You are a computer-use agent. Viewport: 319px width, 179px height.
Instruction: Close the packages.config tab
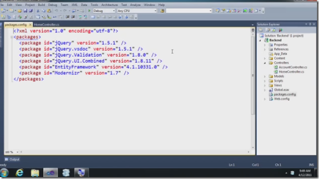point(30,25)
